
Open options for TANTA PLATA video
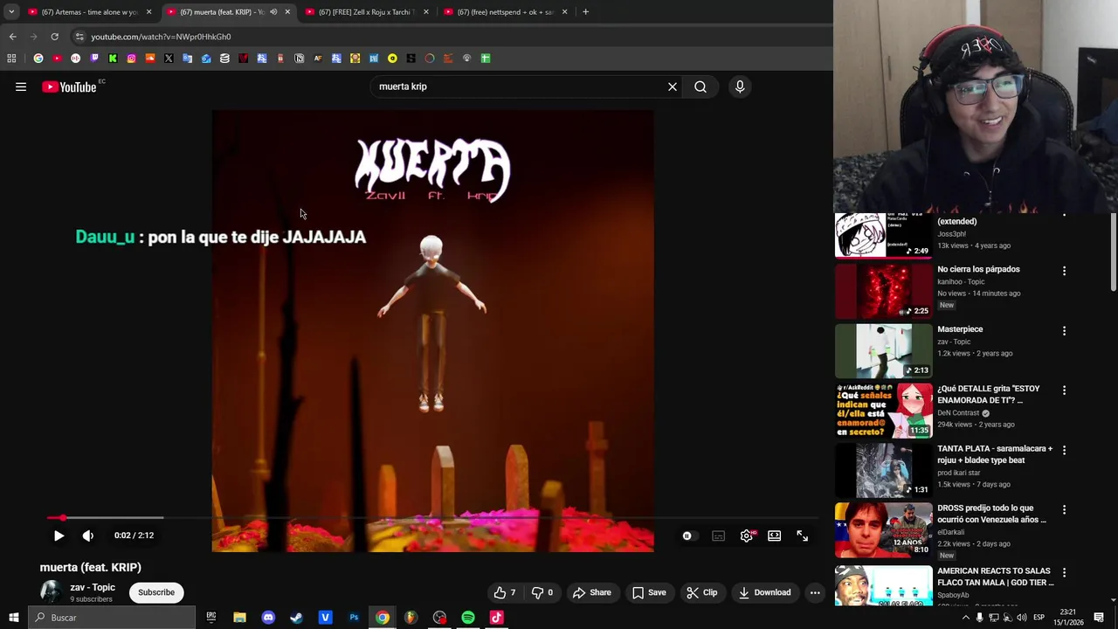(1064, 450)
